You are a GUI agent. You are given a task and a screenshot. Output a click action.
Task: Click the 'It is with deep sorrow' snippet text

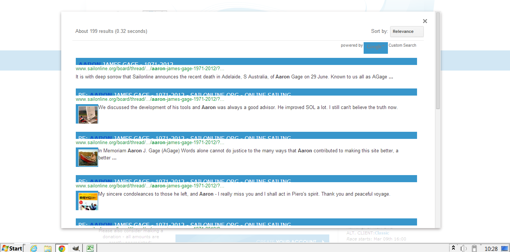[x=234, y=77]
